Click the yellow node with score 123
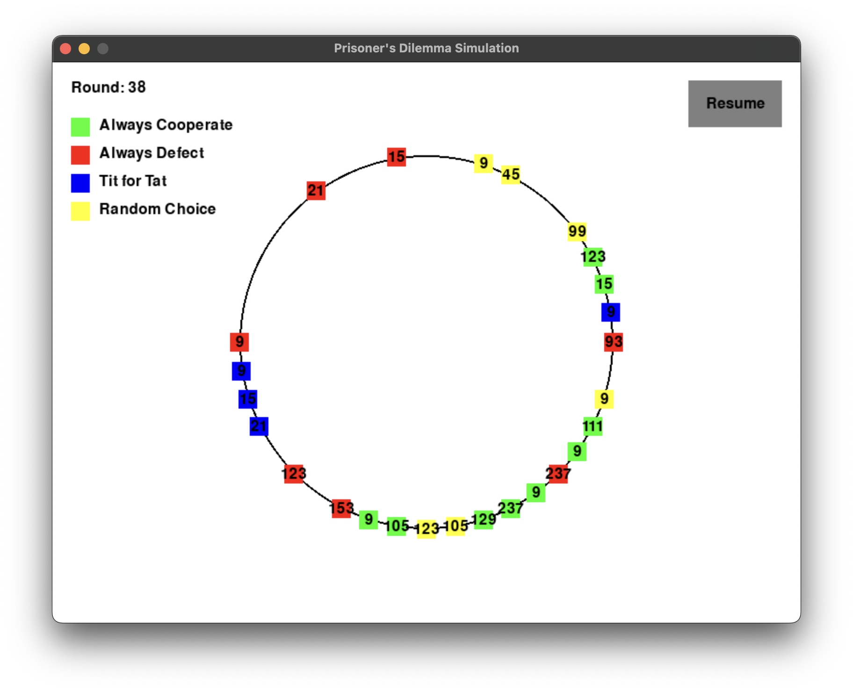The width and height of the screenshot is (853, 692). point(426,529)
